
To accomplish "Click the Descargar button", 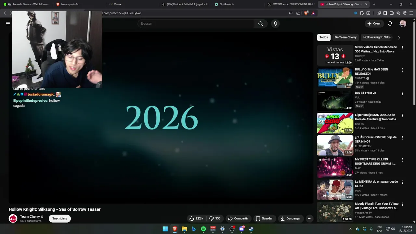I will tap(291, 218).
